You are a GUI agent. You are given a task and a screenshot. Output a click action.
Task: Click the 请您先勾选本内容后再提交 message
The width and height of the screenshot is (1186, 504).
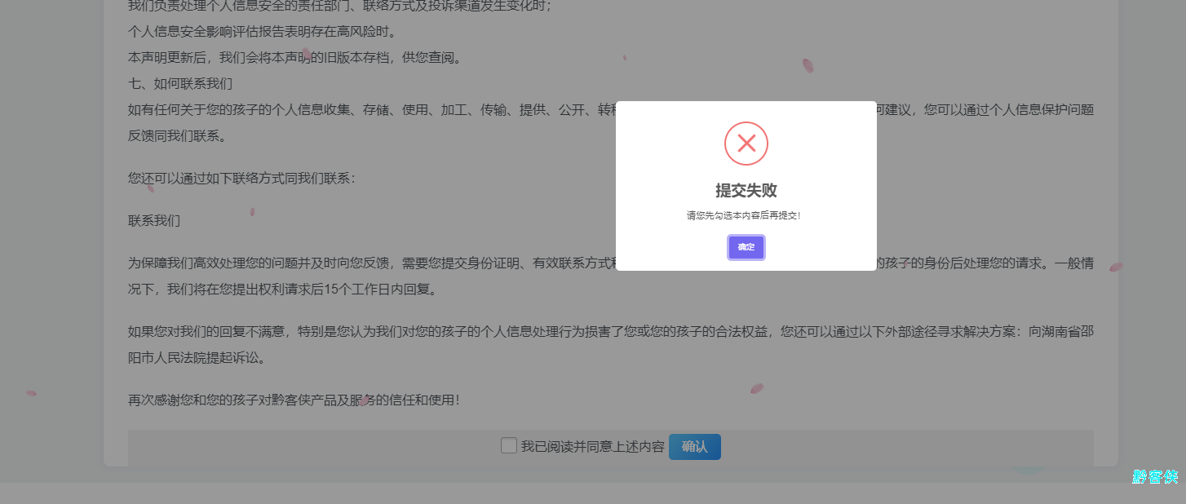(746, 214)
